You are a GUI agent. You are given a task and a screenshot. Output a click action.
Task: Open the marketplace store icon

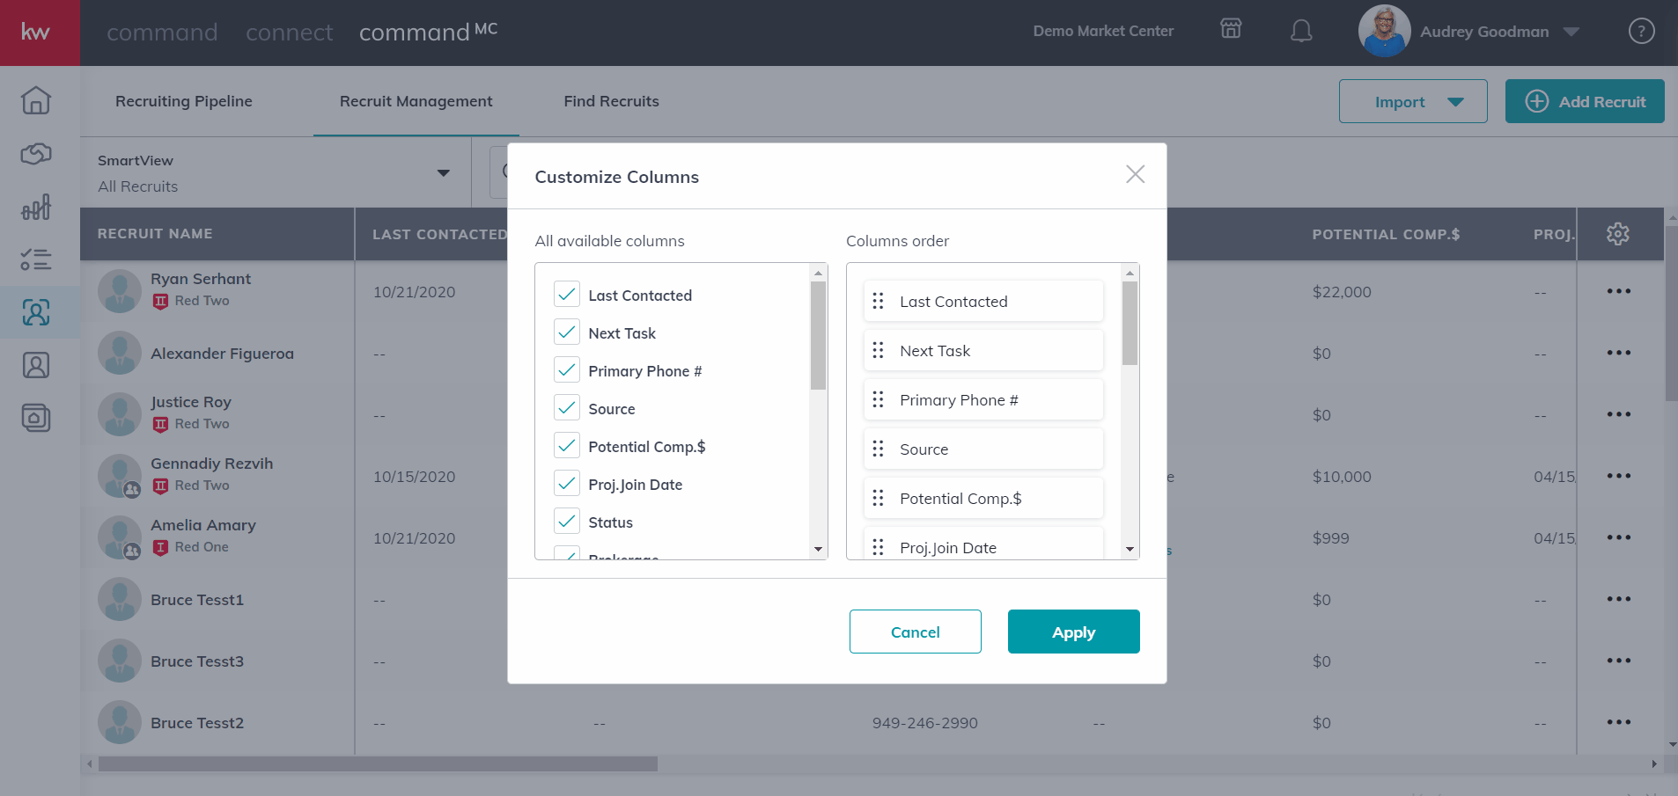1231,29
